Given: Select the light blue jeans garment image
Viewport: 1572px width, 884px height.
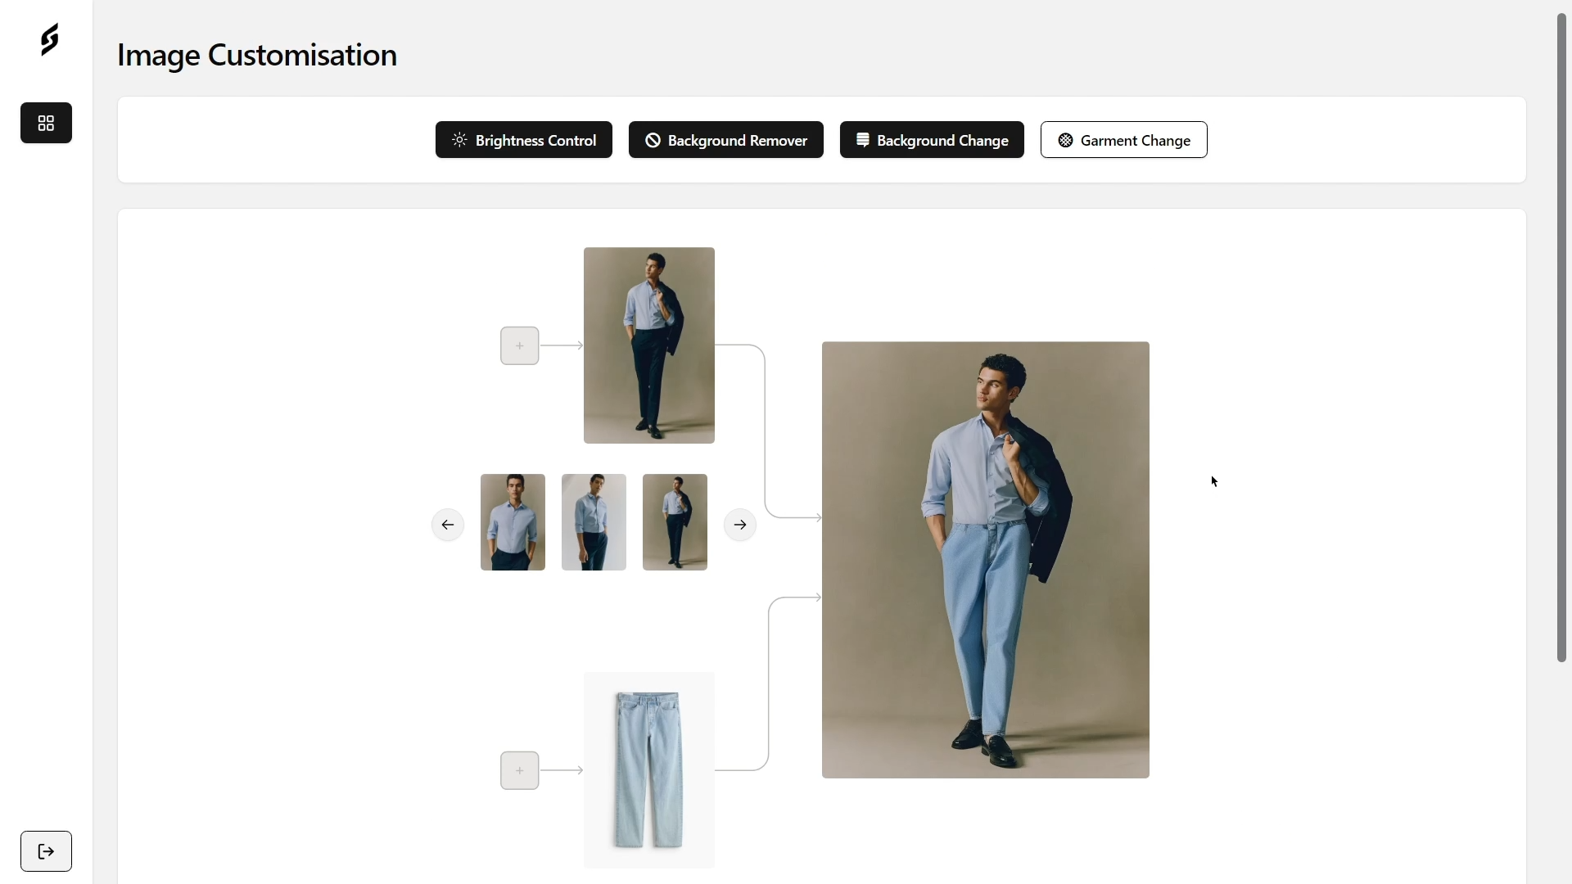Looking at the screenshot, I should [648, 769].
